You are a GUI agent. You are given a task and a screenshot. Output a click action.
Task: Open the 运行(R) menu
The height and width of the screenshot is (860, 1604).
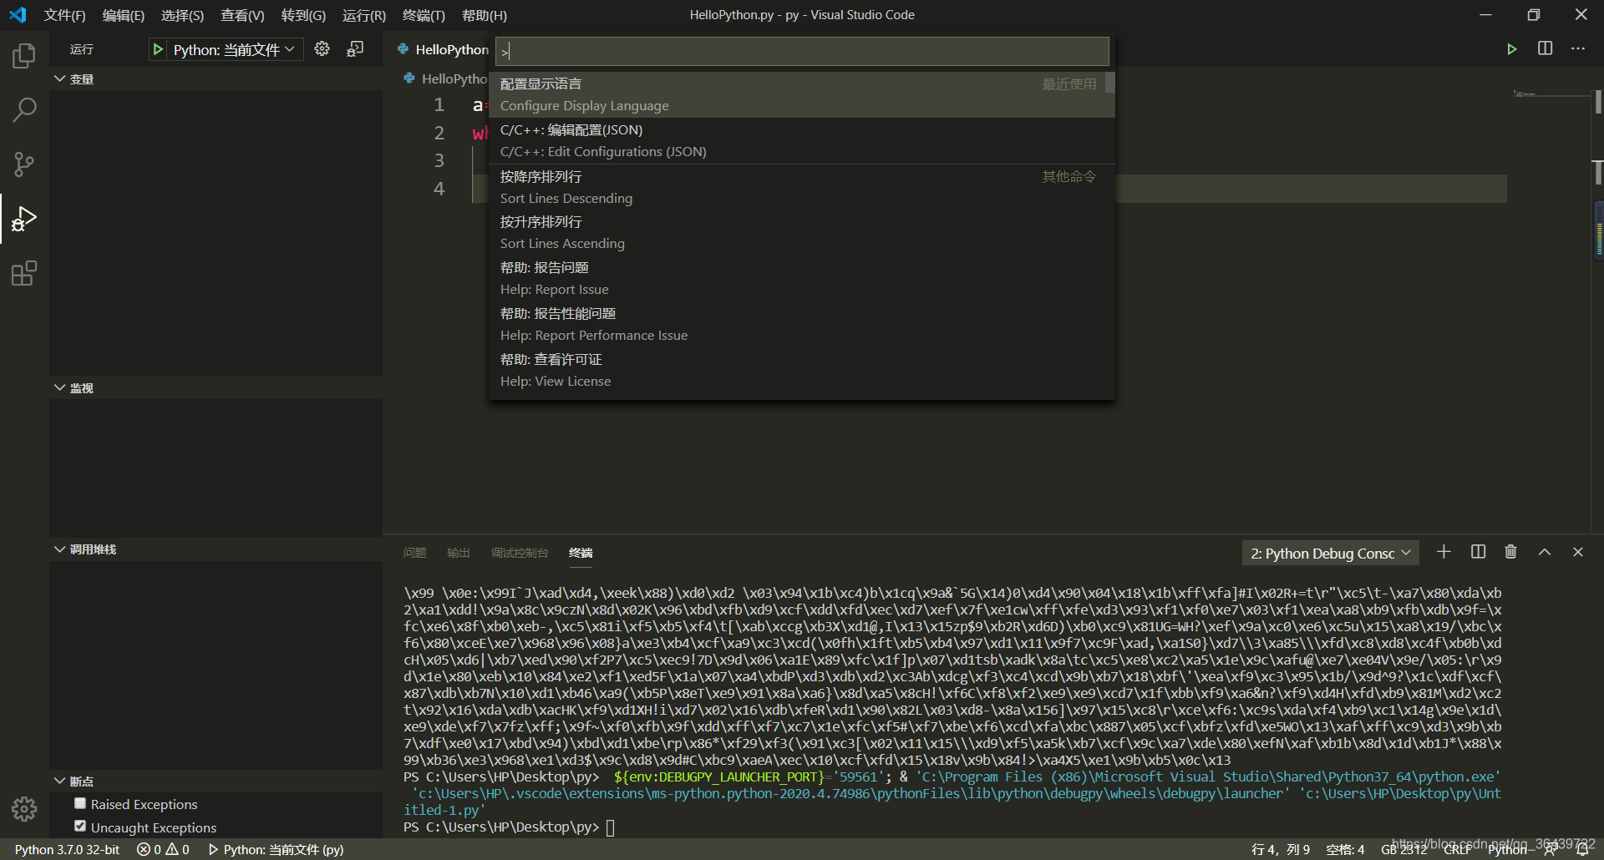(x=364, y=15)
